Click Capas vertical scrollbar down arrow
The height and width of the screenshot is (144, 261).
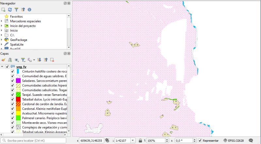point(69,131)
